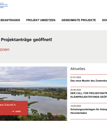Open news 'Schulungsunterlagen für Antrag...'
Screen dimensions: 107x125
click(89, 111)
